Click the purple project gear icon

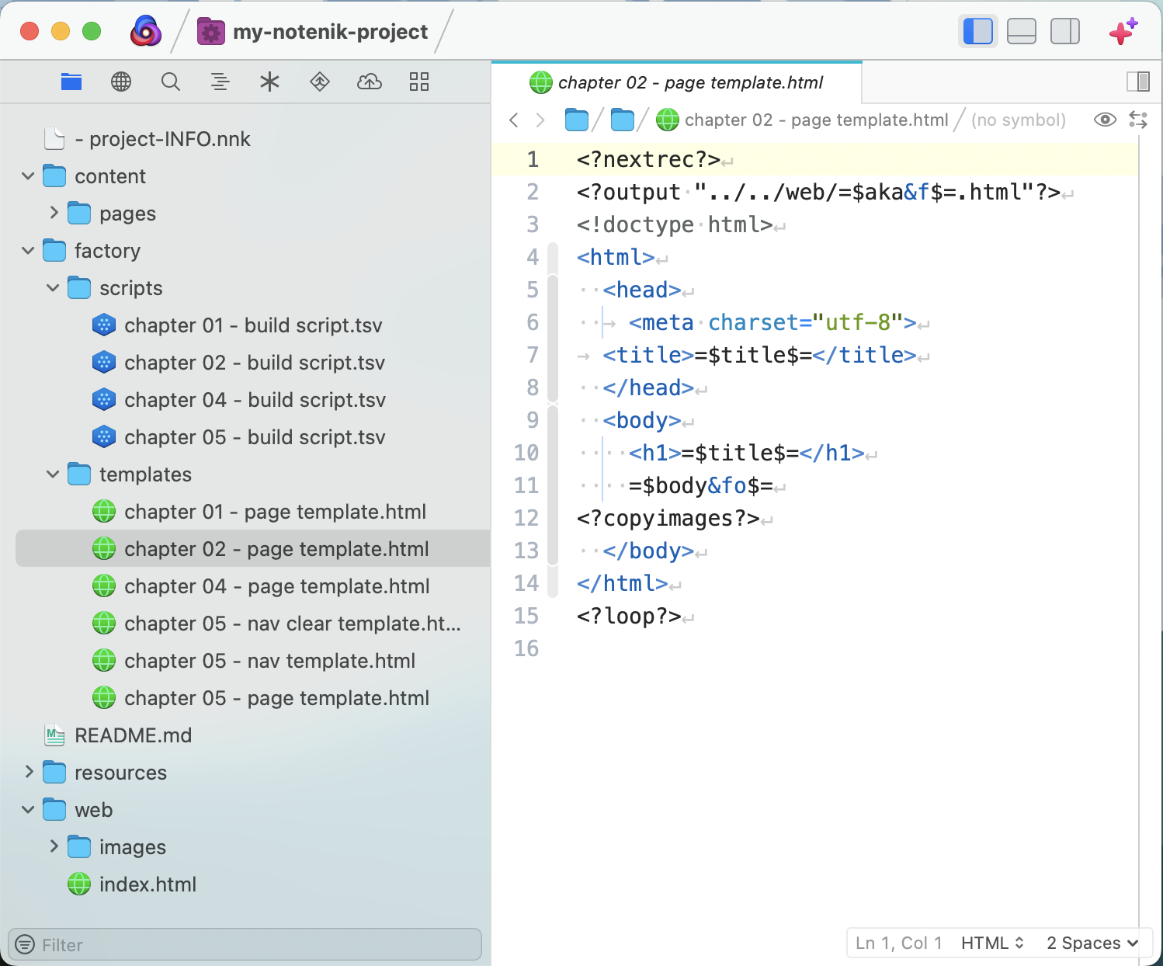(211, 32)
